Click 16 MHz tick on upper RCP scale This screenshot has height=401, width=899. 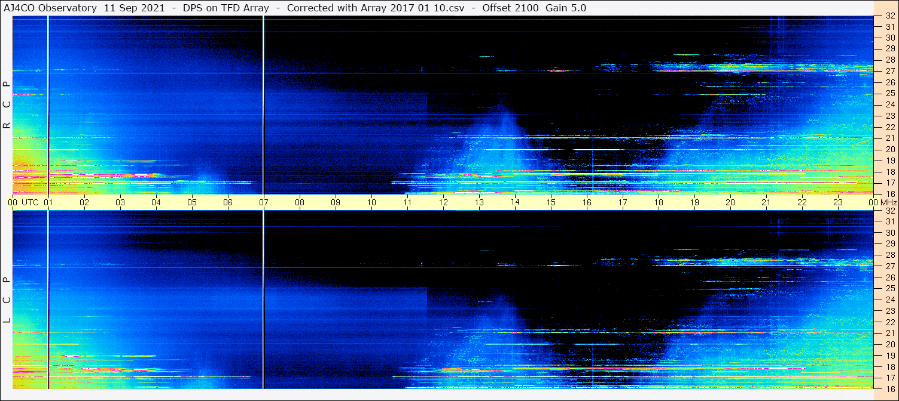pos(889,193)
